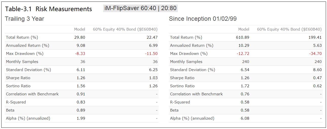Select Trailing Alpha (%) (annualized) value 1.99

pyautogui.click(x=81, y=118)
